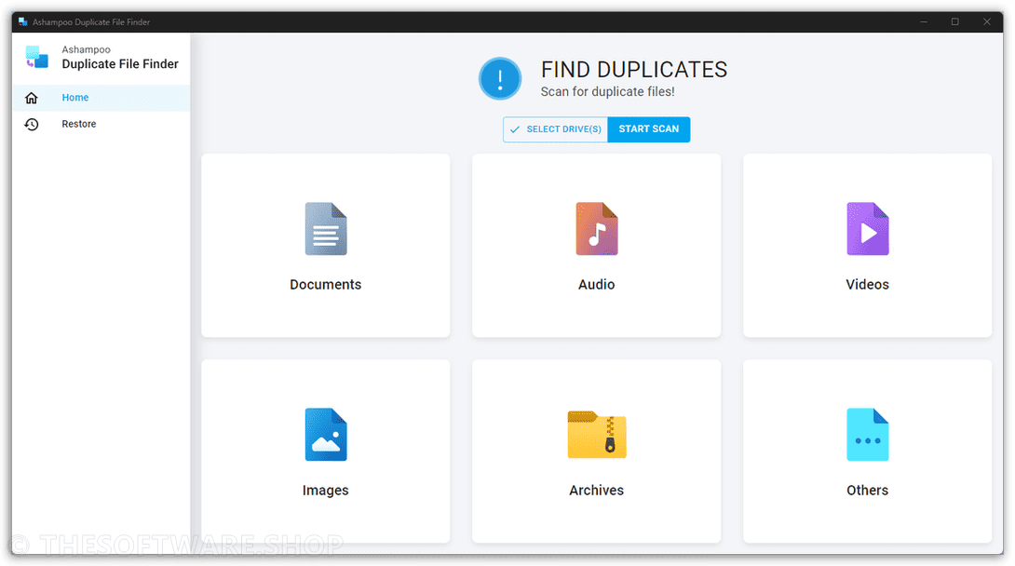Click the Select Drive(s) button
The height and width of the screenshot is (566, 1015).
(555, 129)
